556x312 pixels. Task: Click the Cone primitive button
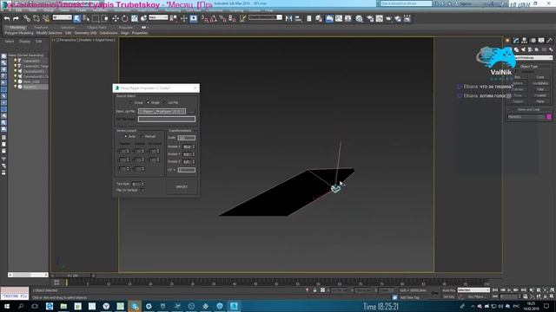(540, 77)
